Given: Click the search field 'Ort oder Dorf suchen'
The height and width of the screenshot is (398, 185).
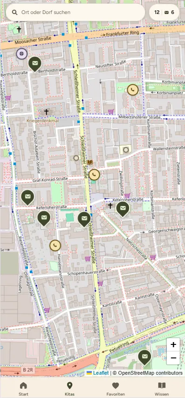Looking at the screenshot, I should tap(75, 12).
